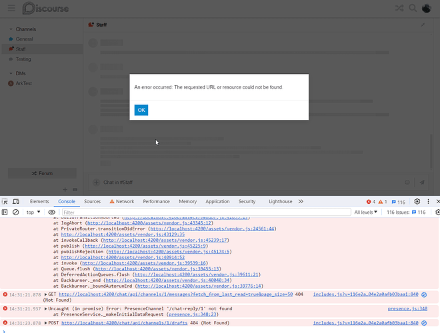440x333 pixels.
Task: Click the plus icon at the sidebar bottom
Action: 65,190
